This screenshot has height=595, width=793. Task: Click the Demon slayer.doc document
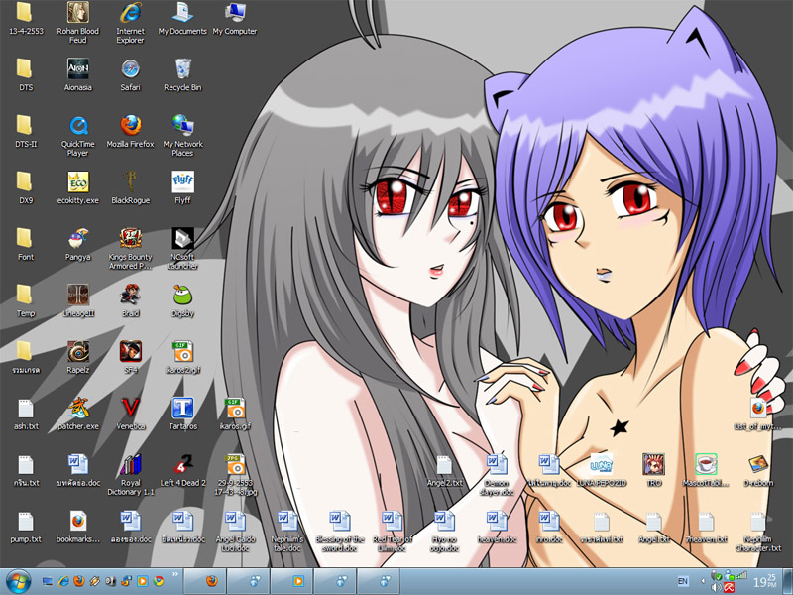tap(497, 475)
